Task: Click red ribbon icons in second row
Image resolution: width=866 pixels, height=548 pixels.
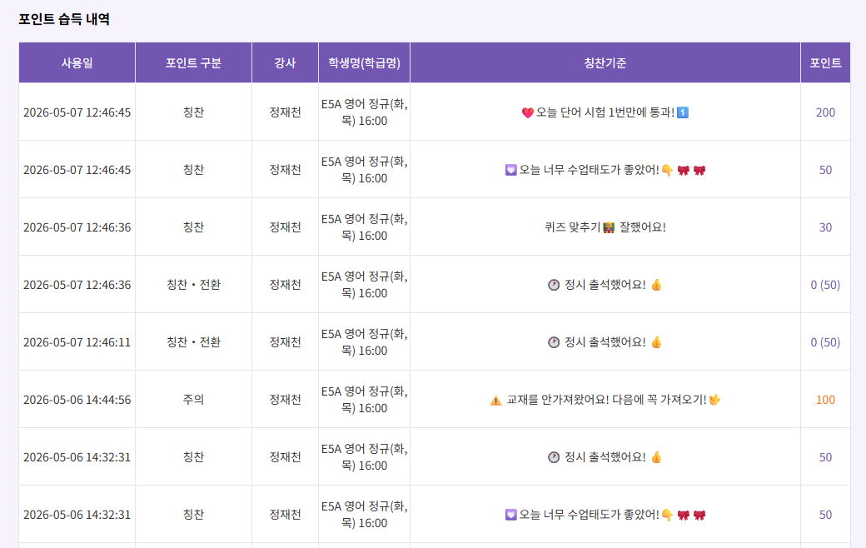Action: pos(691,170)
